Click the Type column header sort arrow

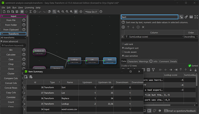tap(59, 82)
